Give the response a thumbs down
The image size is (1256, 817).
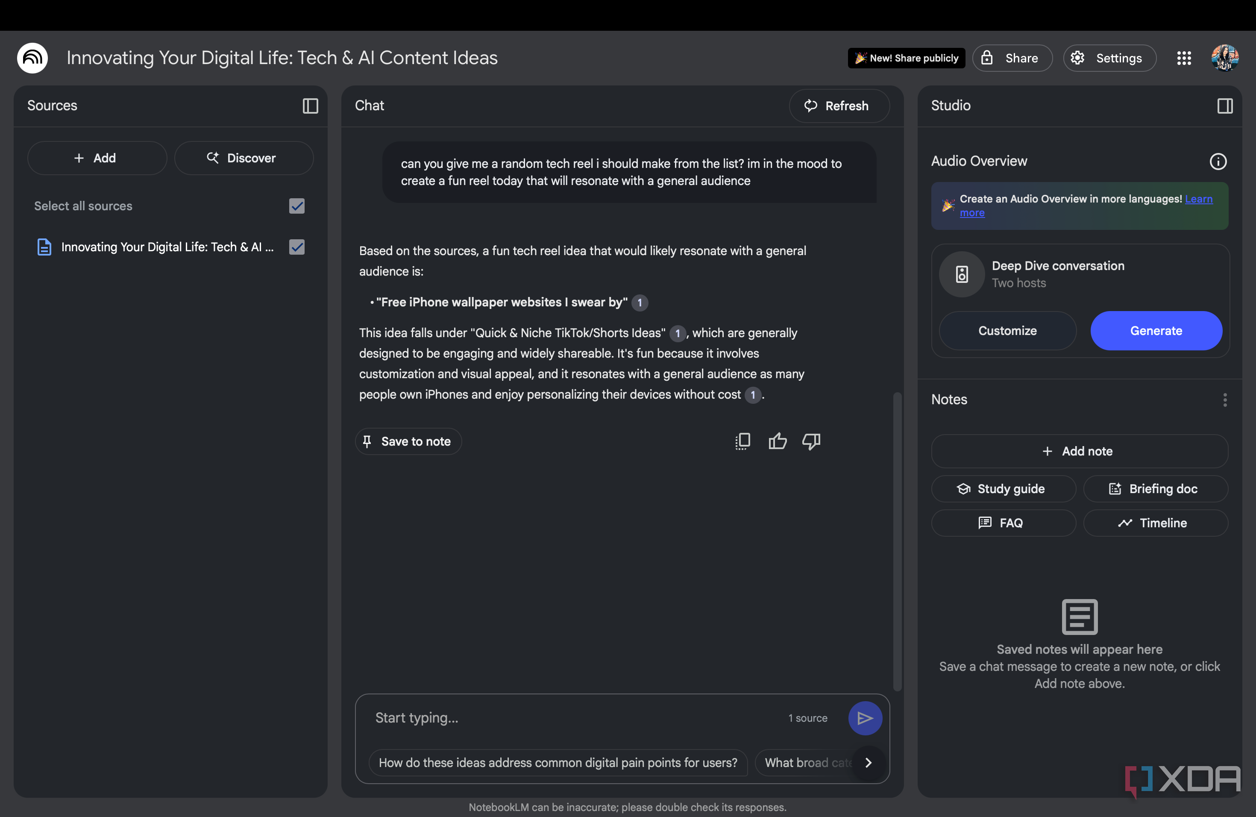point(811,441)
